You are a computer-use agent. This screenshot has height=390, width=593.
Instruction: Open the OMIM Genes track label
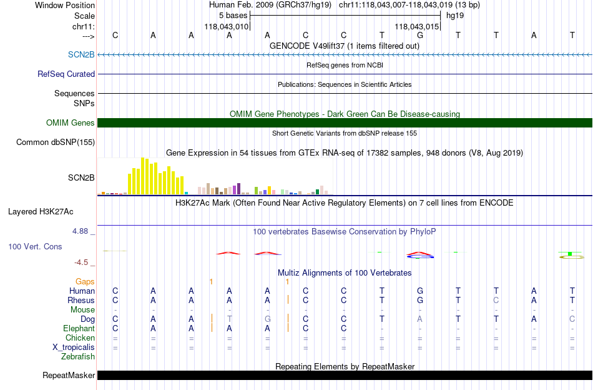pyautogui.click(x=71, y=122)
